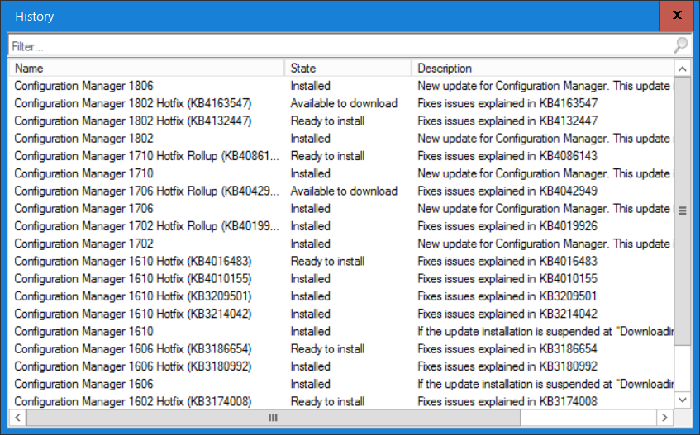
Task: Select the Configuration Manager 1802 row
Action: pyautogui.click(x=341, y=138)
